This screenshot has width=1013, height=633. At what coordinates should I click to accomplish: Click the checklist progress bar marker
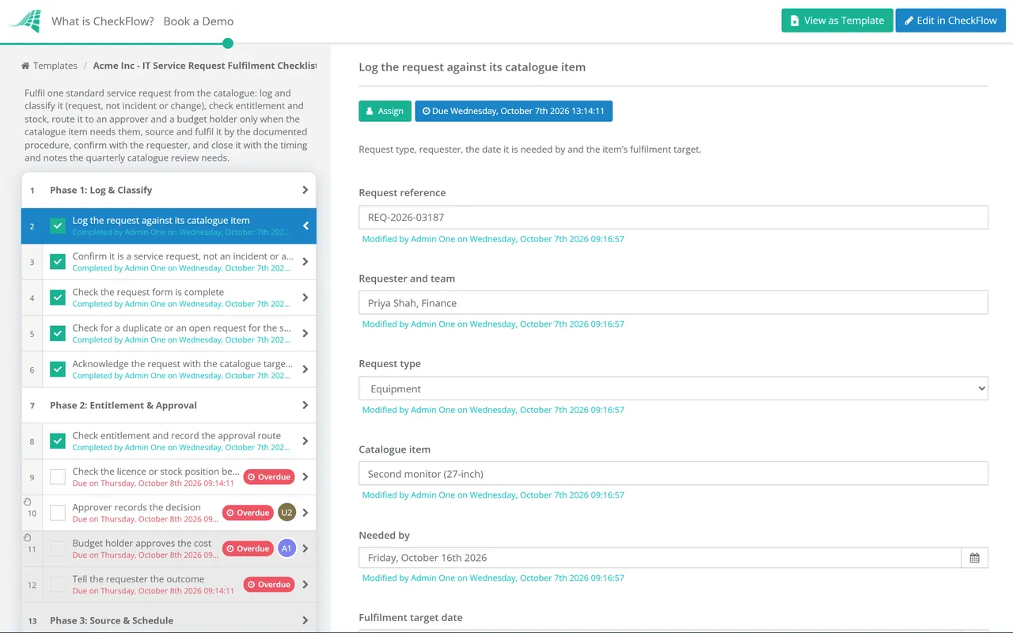[228, 44]
